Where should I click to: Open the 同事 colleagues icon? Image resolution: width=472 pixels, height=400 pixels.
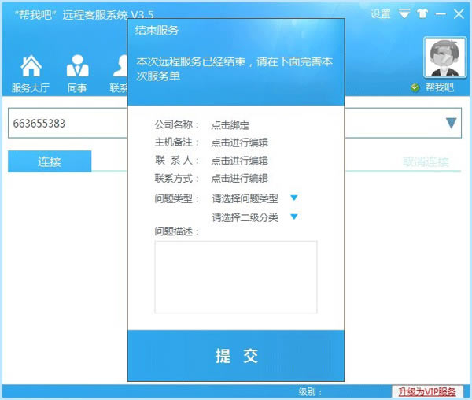click(77, 73)
